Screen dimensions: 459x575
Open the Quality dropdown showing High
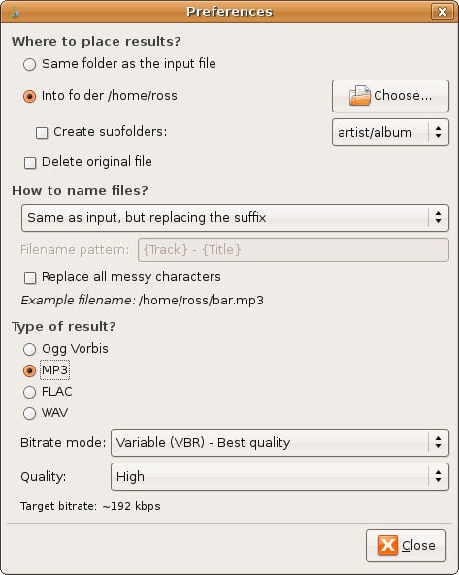279,476
